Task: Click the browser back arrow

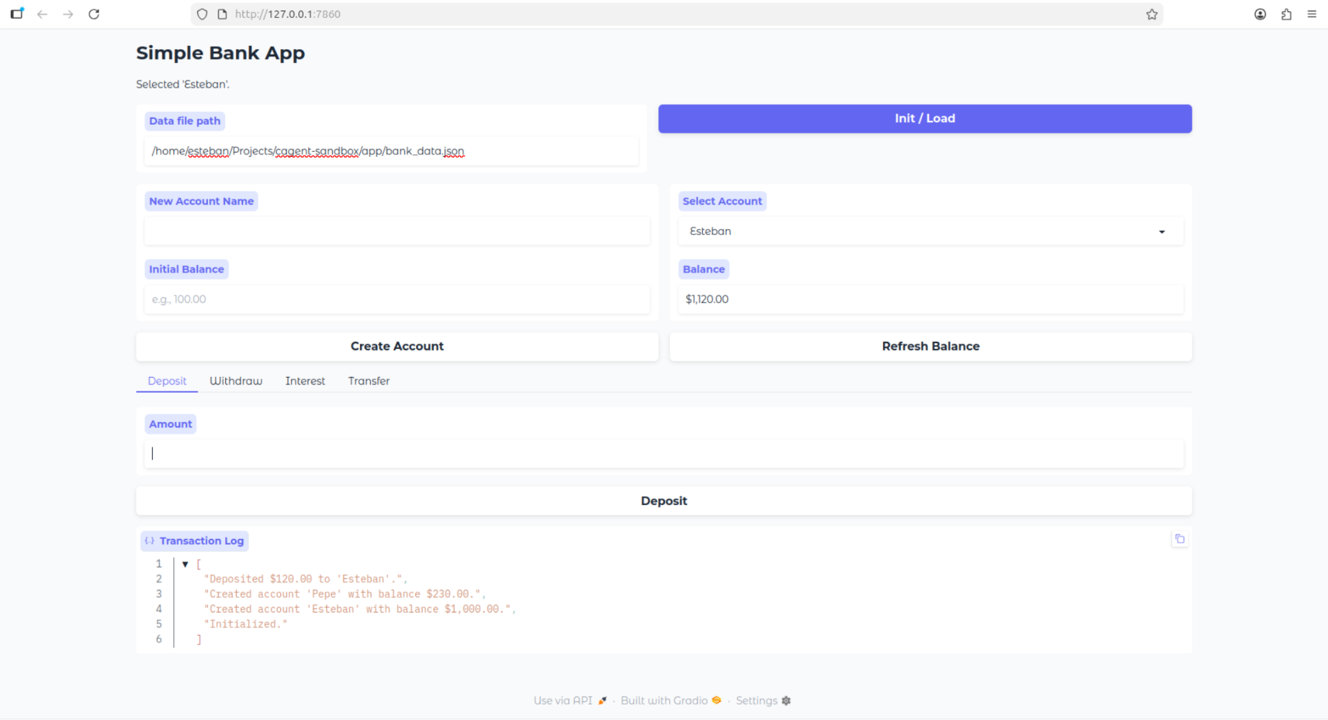Action: pos(43,14)
